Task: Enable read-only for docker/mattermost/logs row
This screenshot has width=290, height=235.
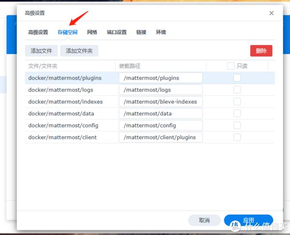Action: pos(237,90)
